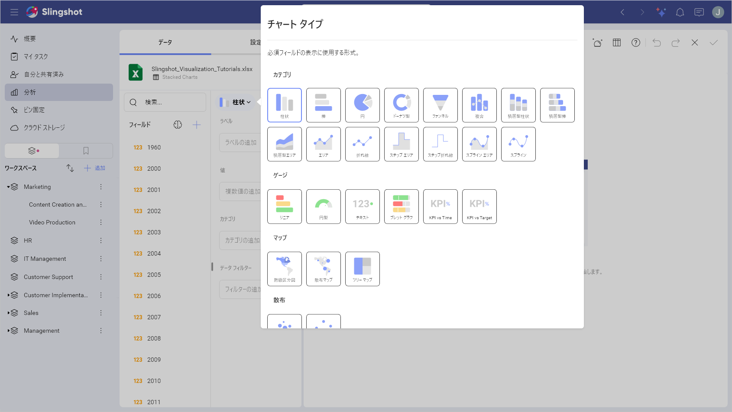
Task: Select the bar (棒) chart type
Action: [324, 105]
